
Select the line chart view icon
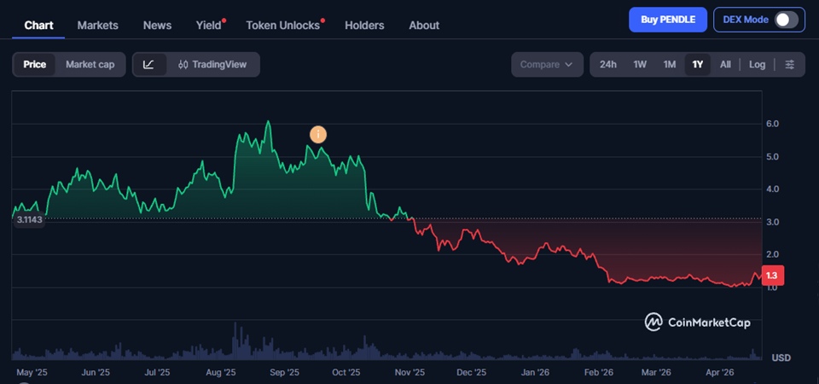pyautogui.click(x=148, y=65)
